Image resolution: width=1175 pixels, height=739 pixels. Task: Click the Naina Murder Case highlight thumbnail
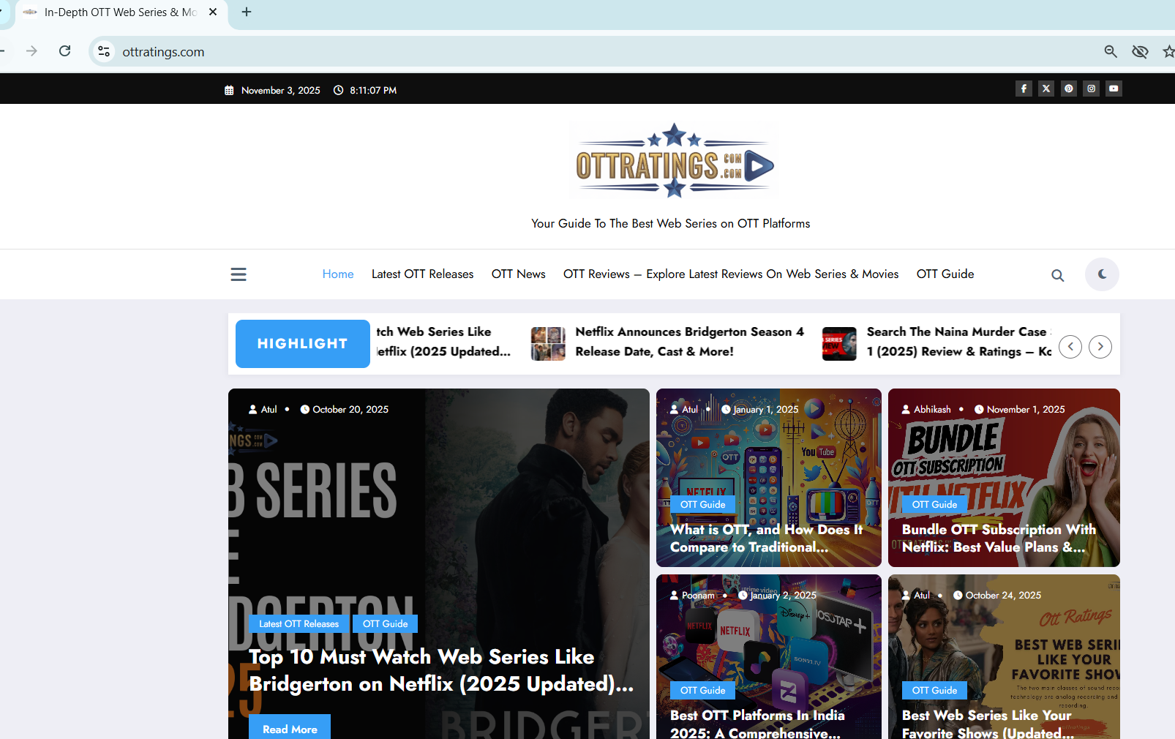tap(839, 344)
